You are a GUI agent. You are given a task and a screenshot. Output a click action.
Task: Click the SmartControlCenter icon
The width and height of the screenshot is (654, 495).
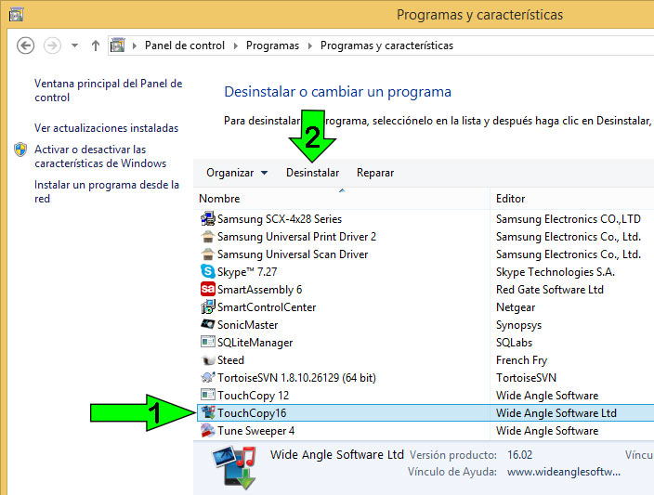coord(208,306)
